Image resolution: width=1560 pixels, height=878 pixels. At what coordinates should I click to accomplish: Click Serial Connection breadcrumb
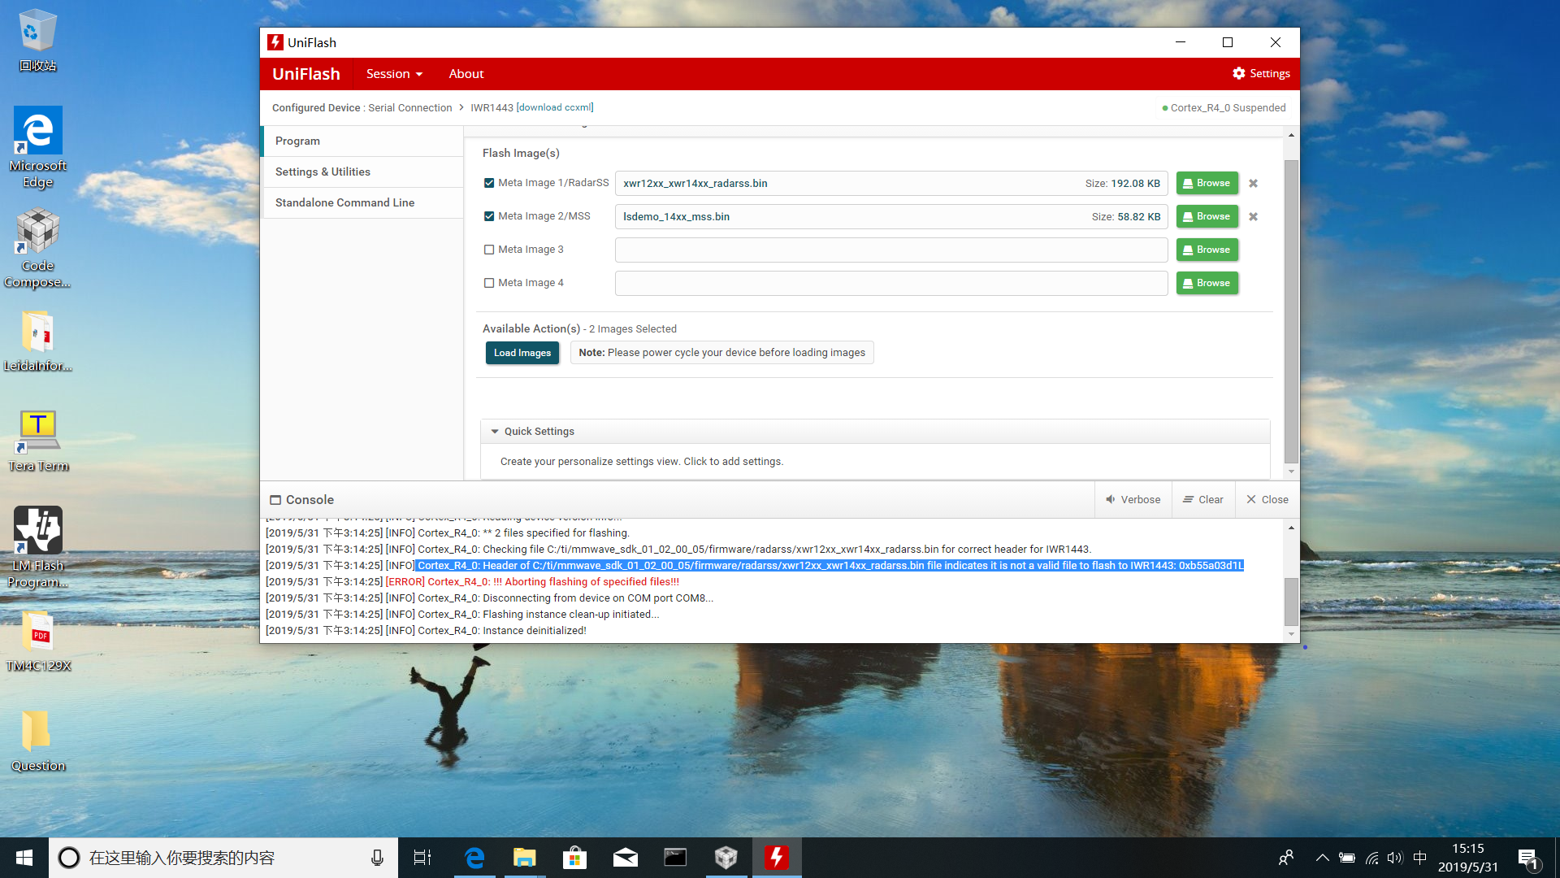pos(409,108)
